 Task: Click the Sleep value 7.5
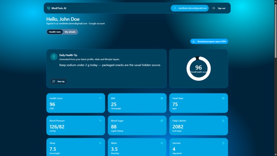coord(53,149)
